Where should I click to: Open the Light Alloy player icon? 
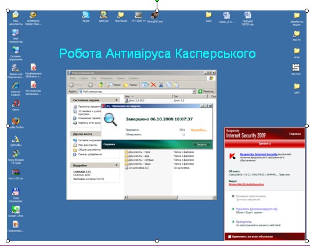(x=16, y=141)
